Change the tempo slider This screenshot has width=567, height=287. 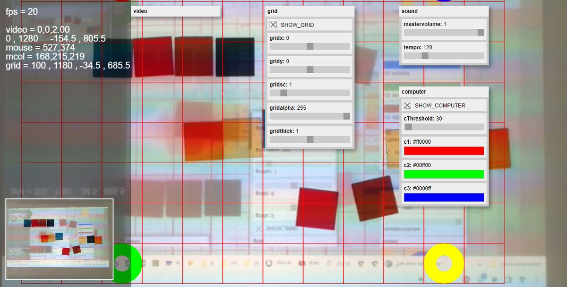[x=424, y=55]
